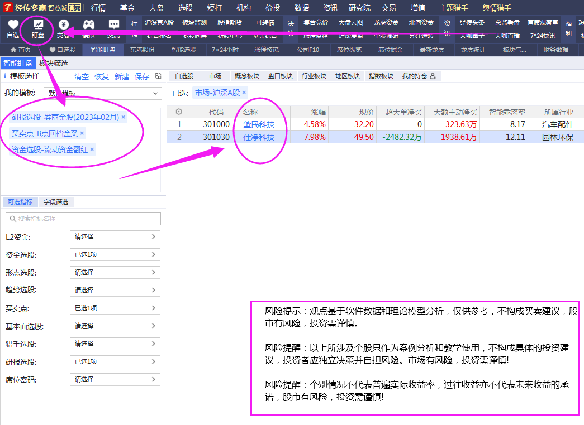Switch to the 字段筛选 tab

56,202
